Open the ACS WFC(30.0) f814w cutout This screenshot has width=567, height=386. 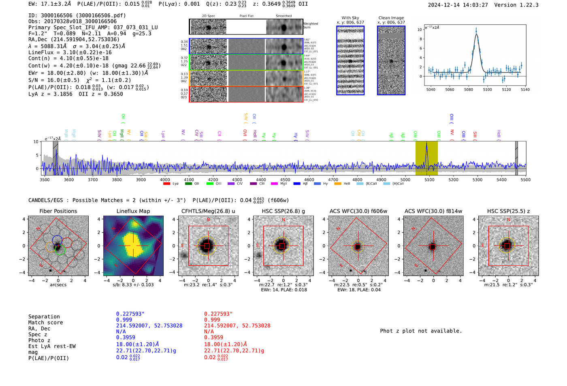[x=433, y=246]
